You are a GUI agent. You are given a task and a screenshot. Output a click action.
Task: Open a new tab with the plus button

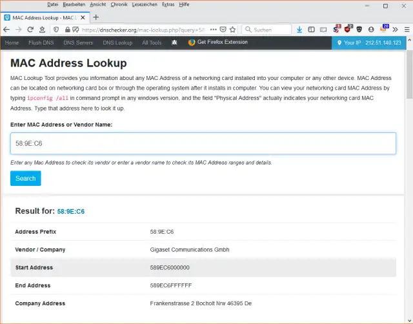(x=96, y=17)
